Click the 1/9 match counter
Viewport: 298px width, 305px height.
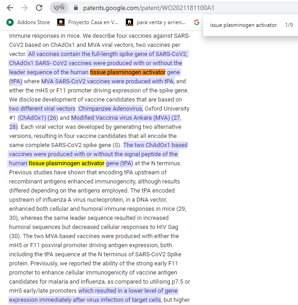[x=289, y=25]
